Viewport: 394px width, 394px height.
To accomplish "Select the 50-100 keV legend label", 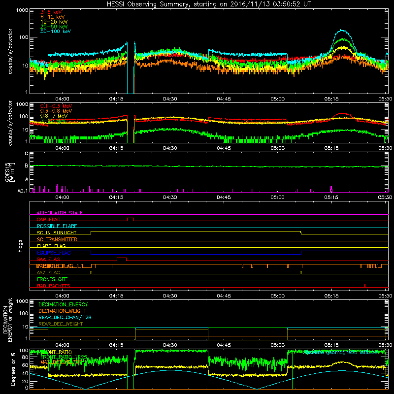I will click(x=56, y=32).
